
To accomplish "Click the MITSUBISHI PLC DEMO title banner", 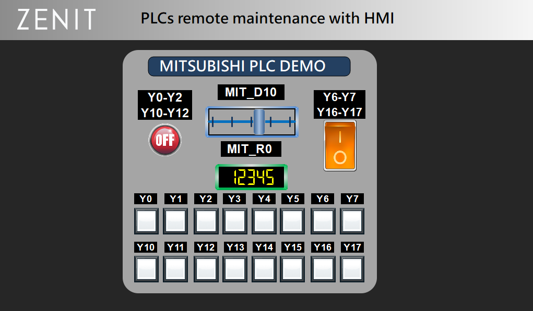I will coord(249,66).
